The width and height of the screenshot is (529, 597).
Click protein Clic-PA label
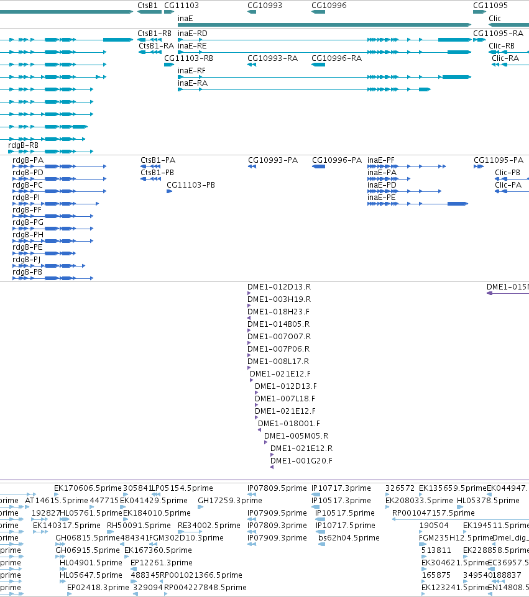pos(508,185)
